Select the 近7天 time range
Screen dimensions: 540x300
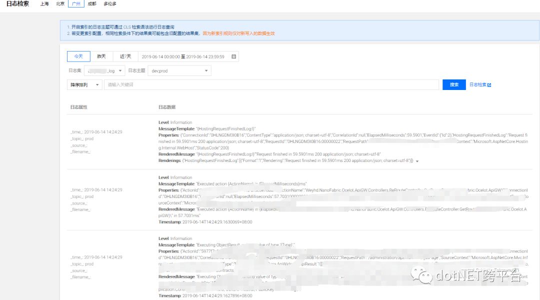[125, 56]
